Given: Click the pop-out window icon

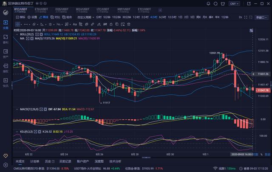Looking at the screenshot, I should [249, 3].
